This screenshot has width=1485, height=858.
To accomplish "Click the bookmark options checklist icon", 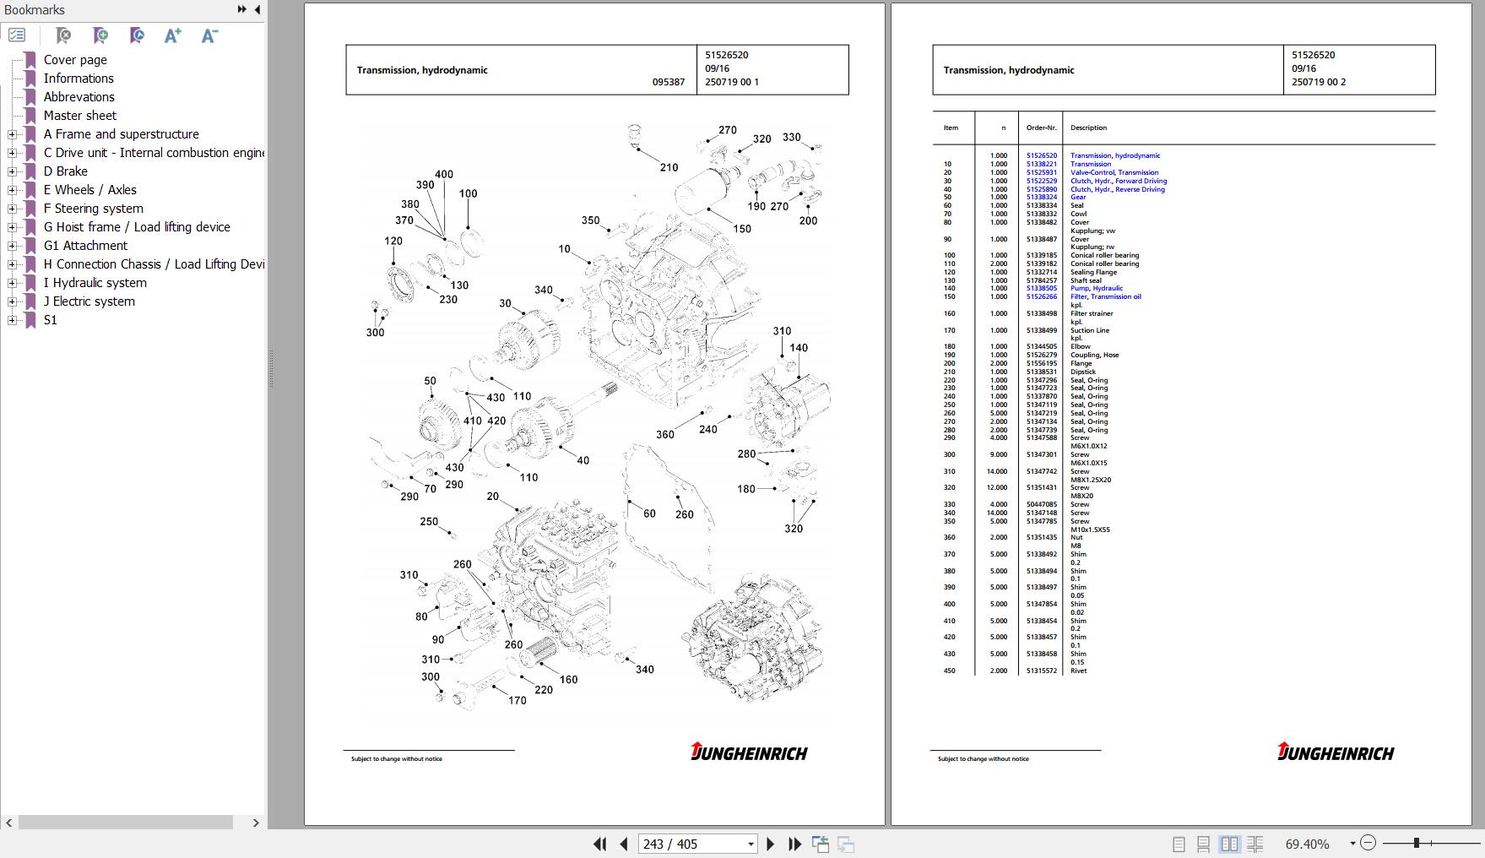I will 17,35.
